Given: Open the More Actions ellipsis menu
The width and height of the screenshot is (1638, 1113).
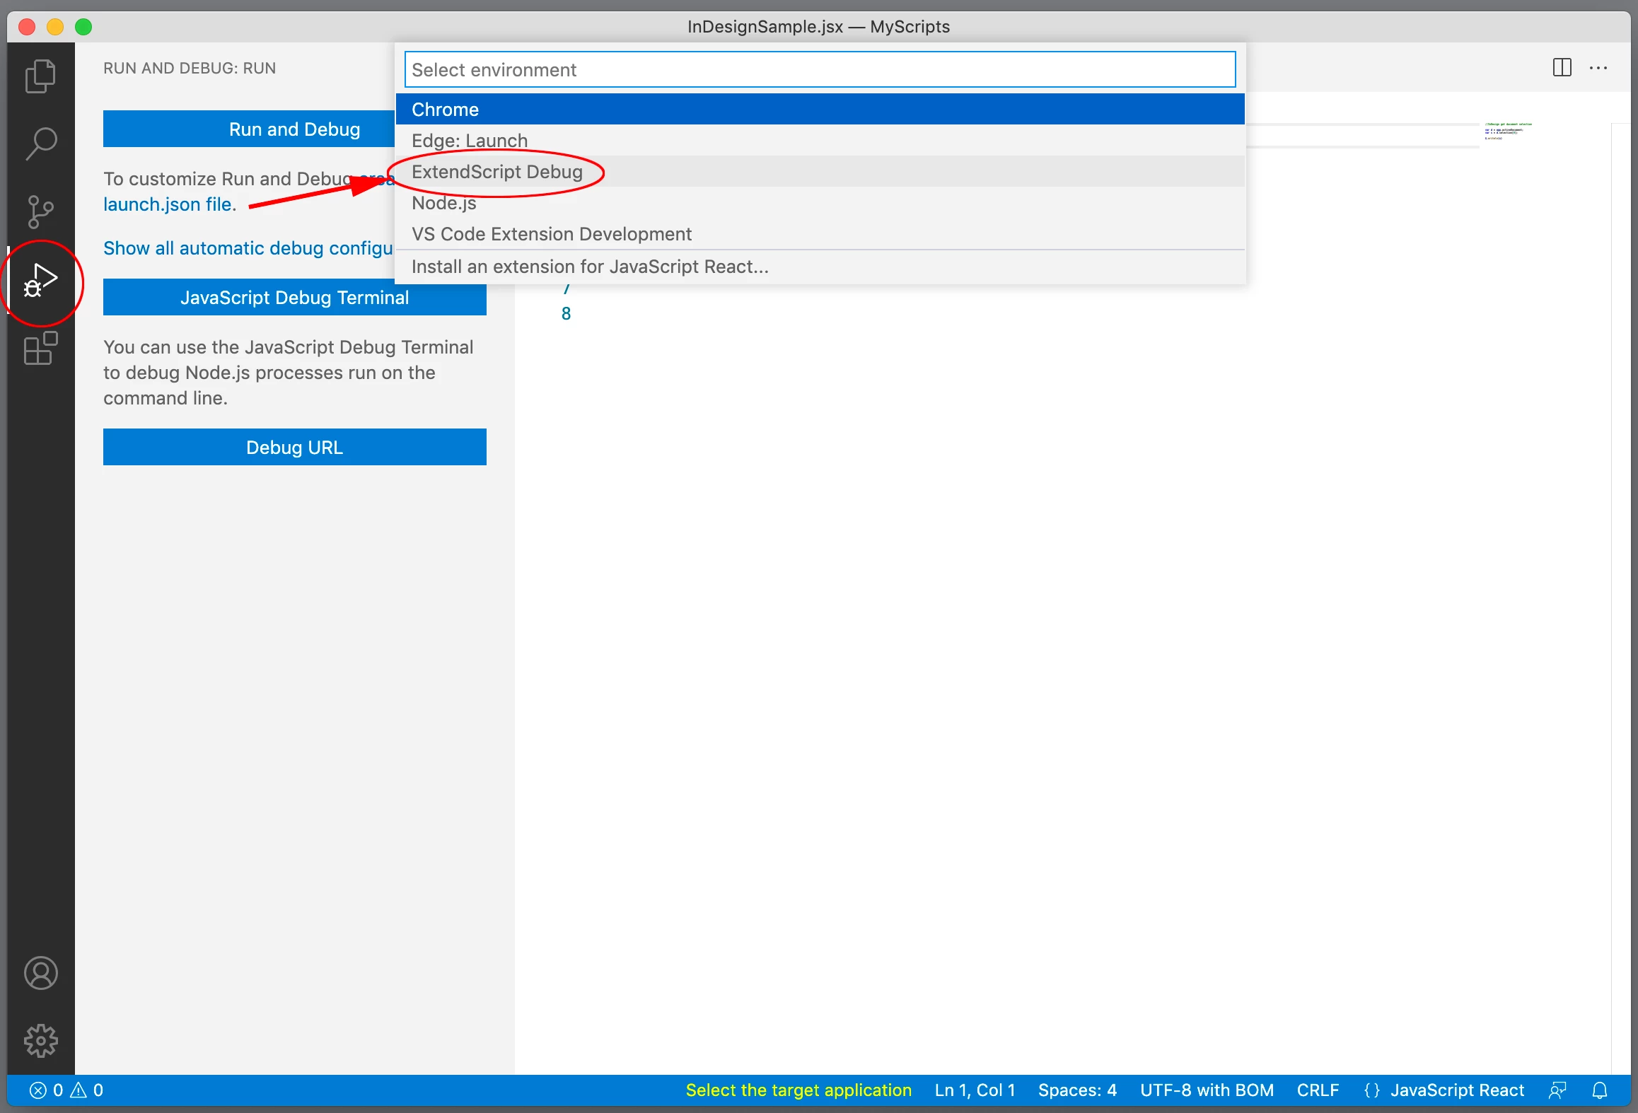Looking at the screenshot, I should [x=1598, y=68].
